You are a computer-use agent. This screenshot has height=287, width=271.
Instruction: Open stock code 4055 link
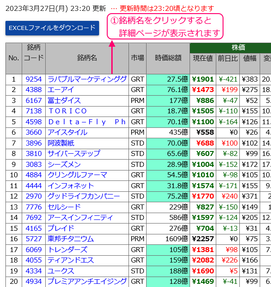34,260
